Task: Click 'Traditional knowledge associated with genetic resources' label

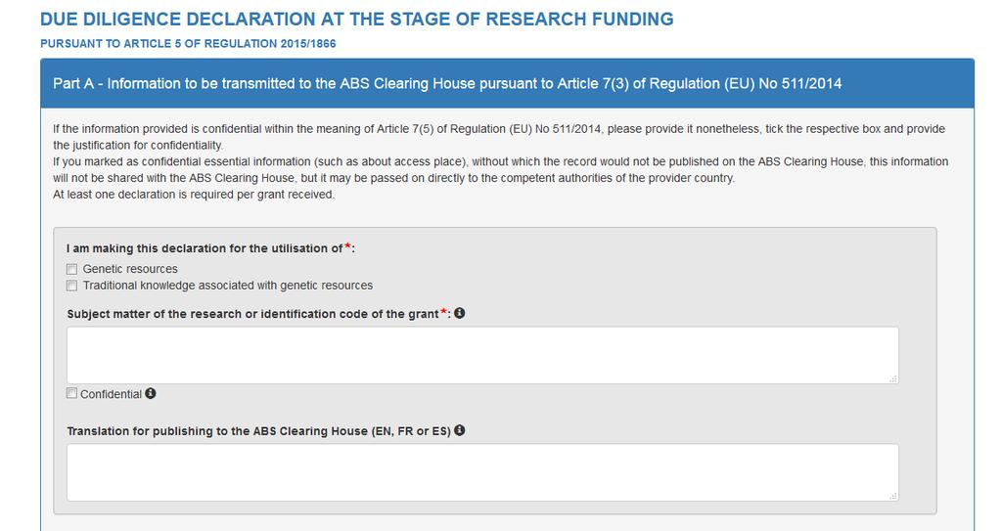Action: (x=228, y=286)
